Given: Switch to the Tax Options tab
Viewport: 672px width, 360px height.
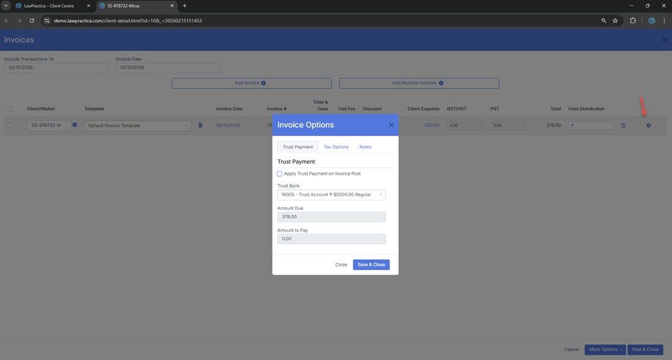Looking at the screenshot, I should point(336,147).
